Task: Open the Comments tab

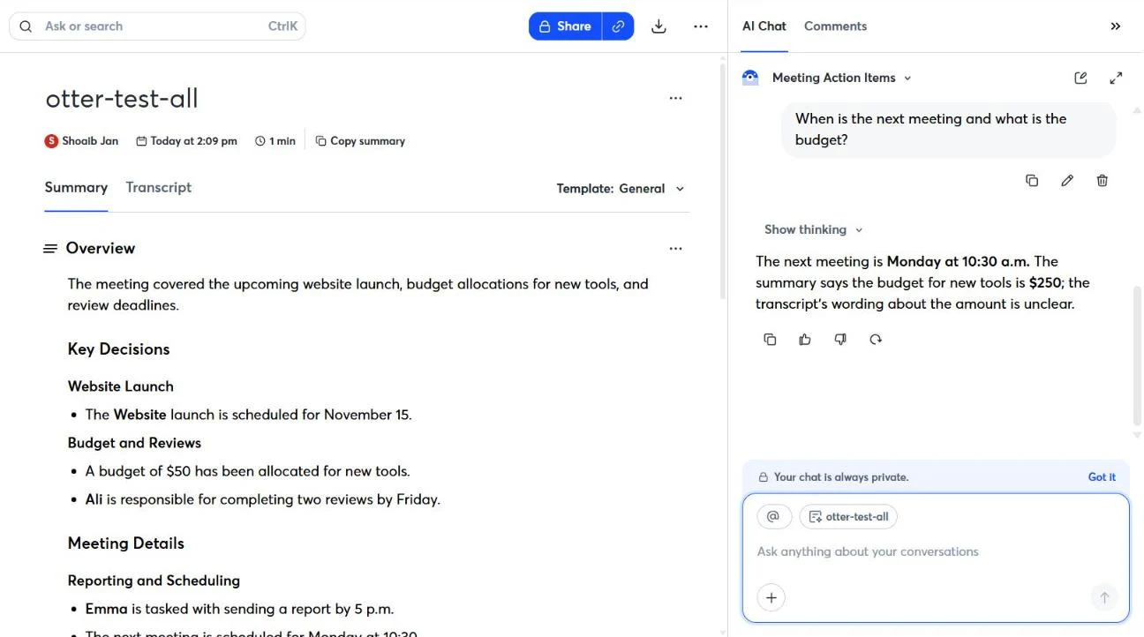Action: tap(835, 26)
